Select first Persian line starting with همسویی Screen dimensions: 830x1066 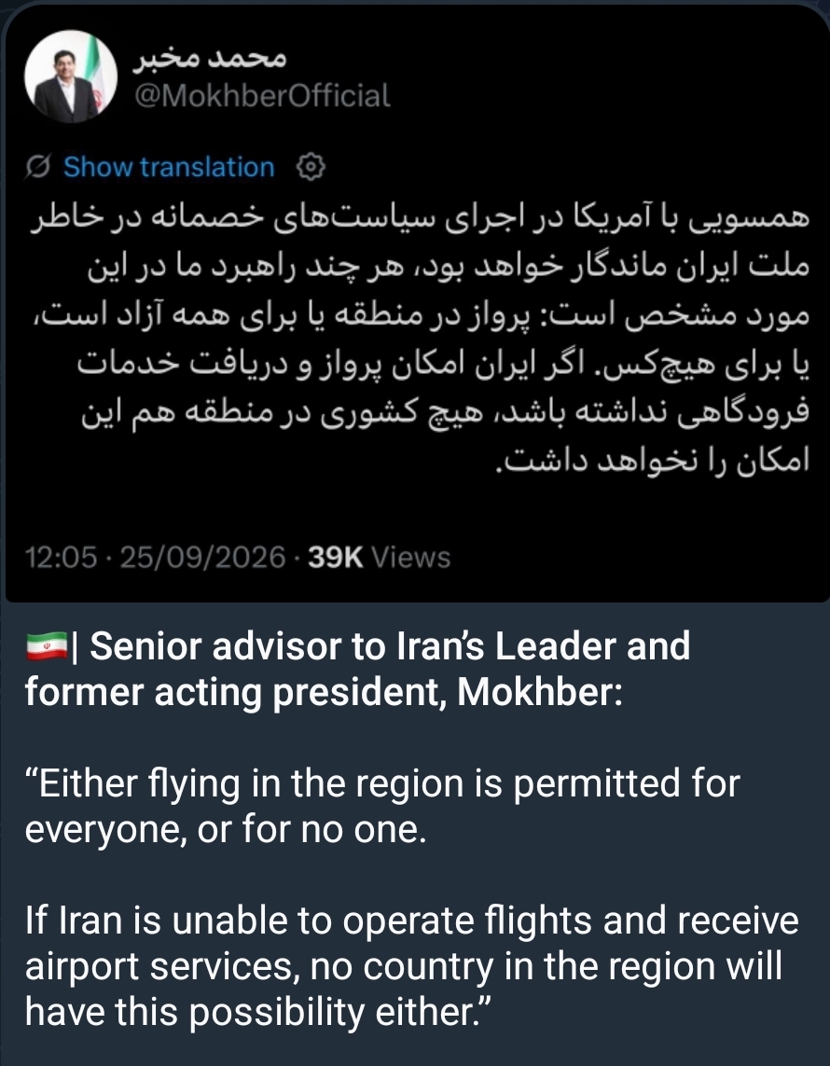point(420,221)
